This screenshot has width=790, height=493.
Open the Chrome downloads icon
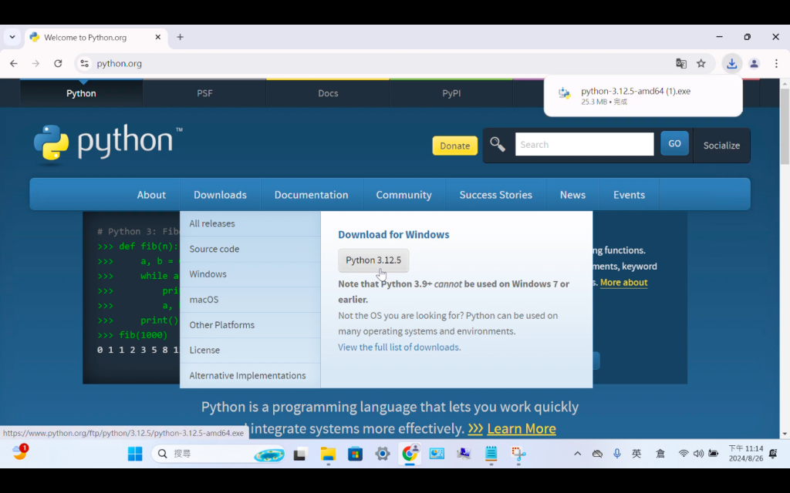732,63
